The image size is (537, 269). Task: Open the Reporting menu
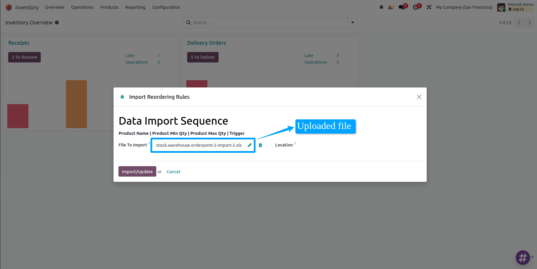click(135, 7)
